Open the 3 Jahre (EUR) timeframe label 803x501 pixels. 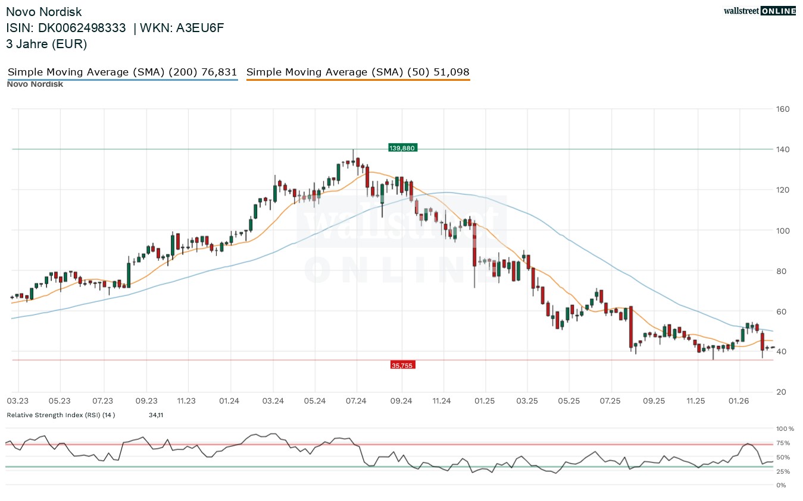(46, 44)
